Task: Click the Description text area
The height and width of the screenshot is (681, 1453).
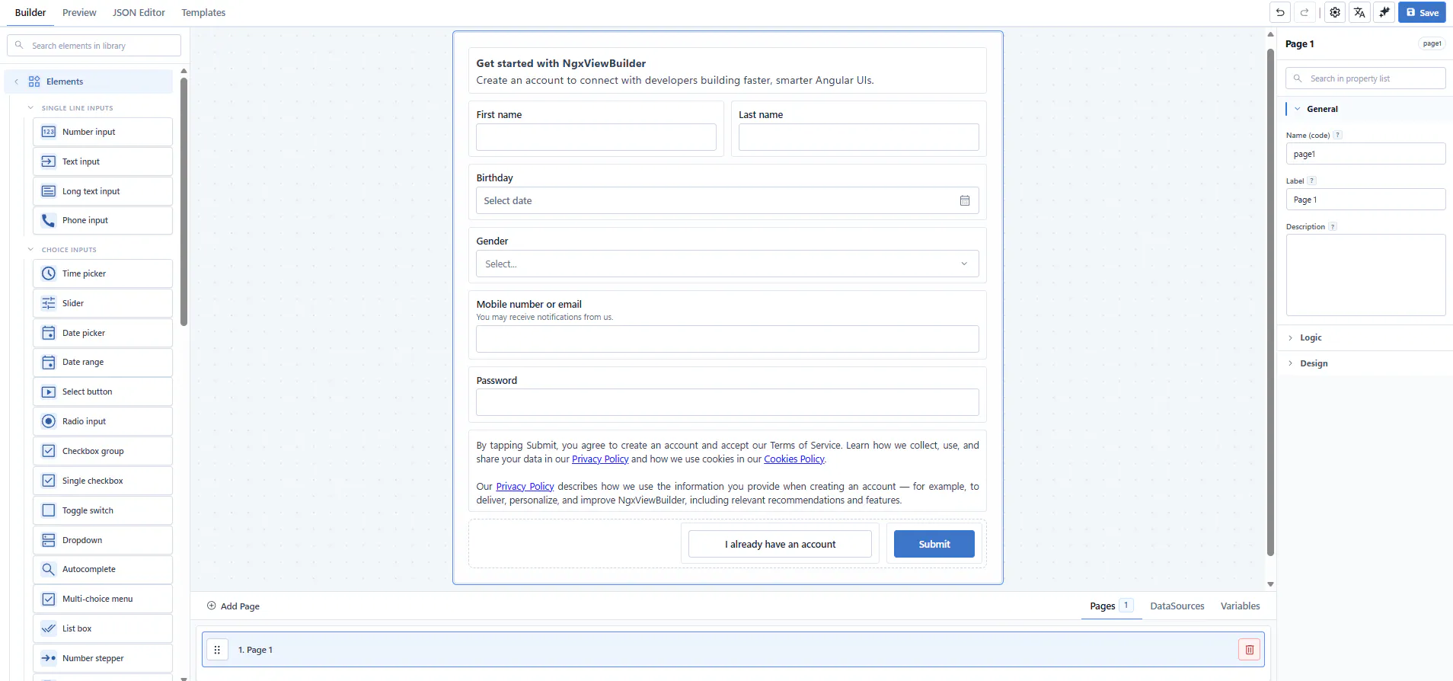Action: pyautogui.click(x=1365, y=275)
